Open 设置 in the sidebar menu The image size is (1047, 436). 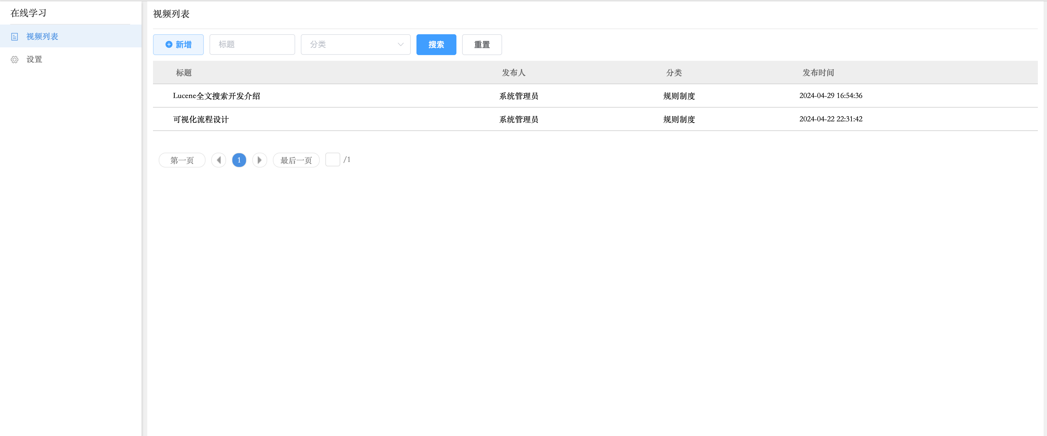coord(34,60)
